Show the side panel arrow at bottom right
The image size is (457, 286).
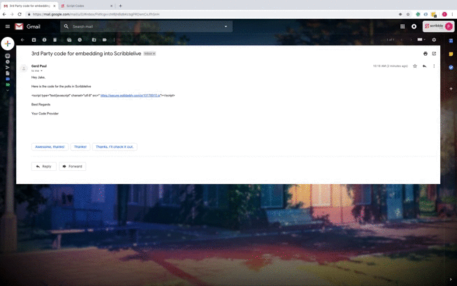(451, 279)
